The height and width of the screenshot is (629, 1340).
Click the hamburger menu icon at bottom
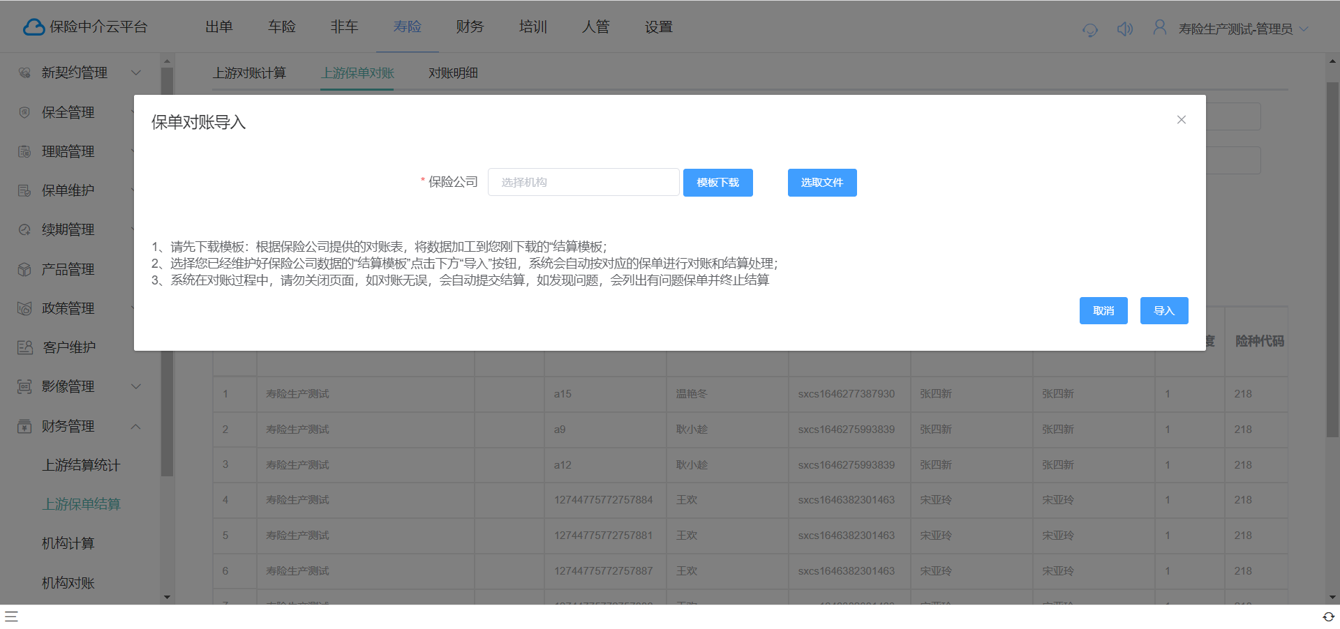pos(11,616)
